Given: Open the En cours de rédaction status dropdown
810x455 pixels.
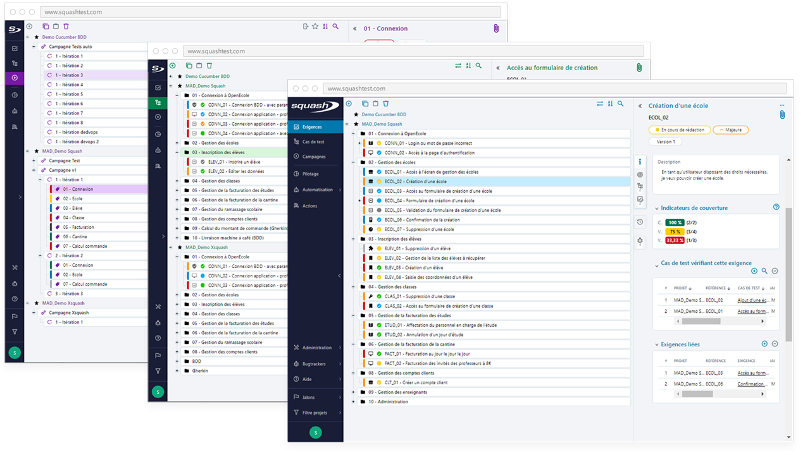Looking at the screenshot, I should click(x=677, y=130).
